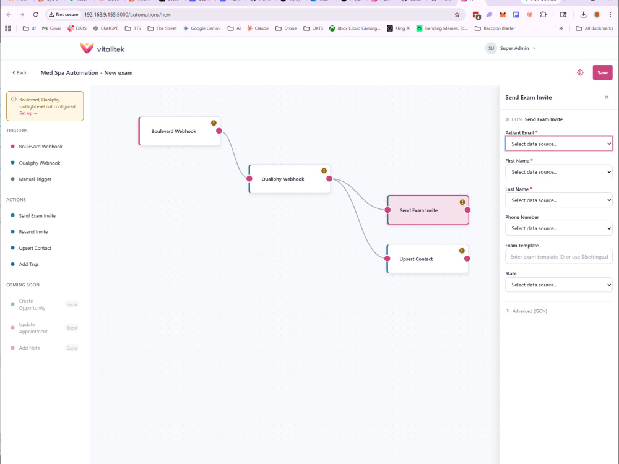Click the SU avatar icon

point(491,48)
